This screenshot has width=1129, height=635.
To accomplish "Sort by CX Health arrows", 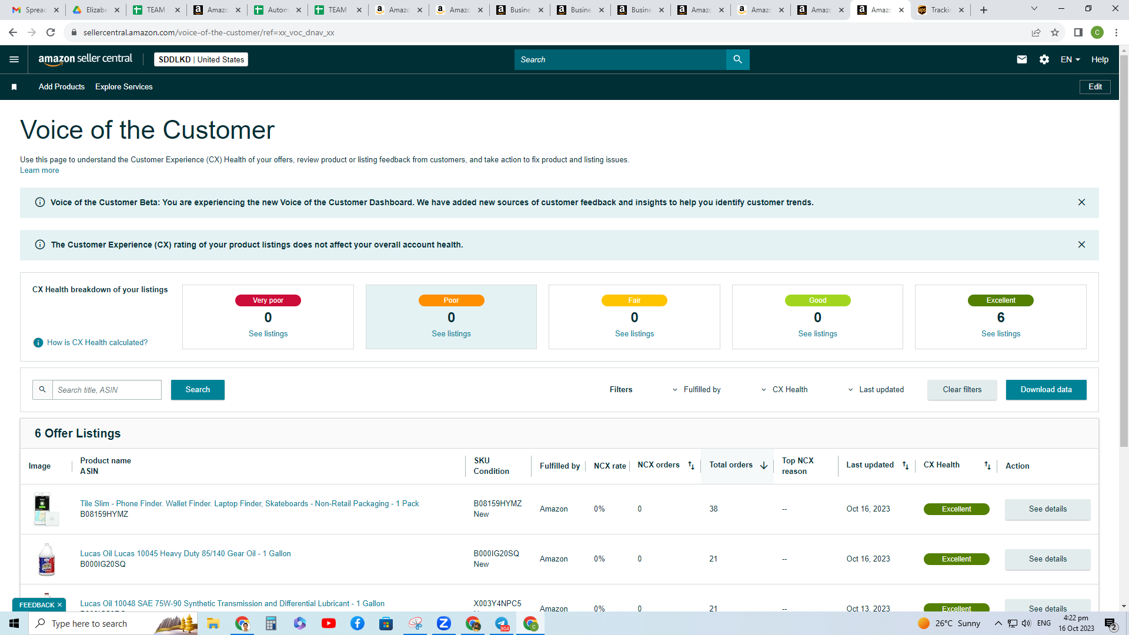I will pos(988,466).
